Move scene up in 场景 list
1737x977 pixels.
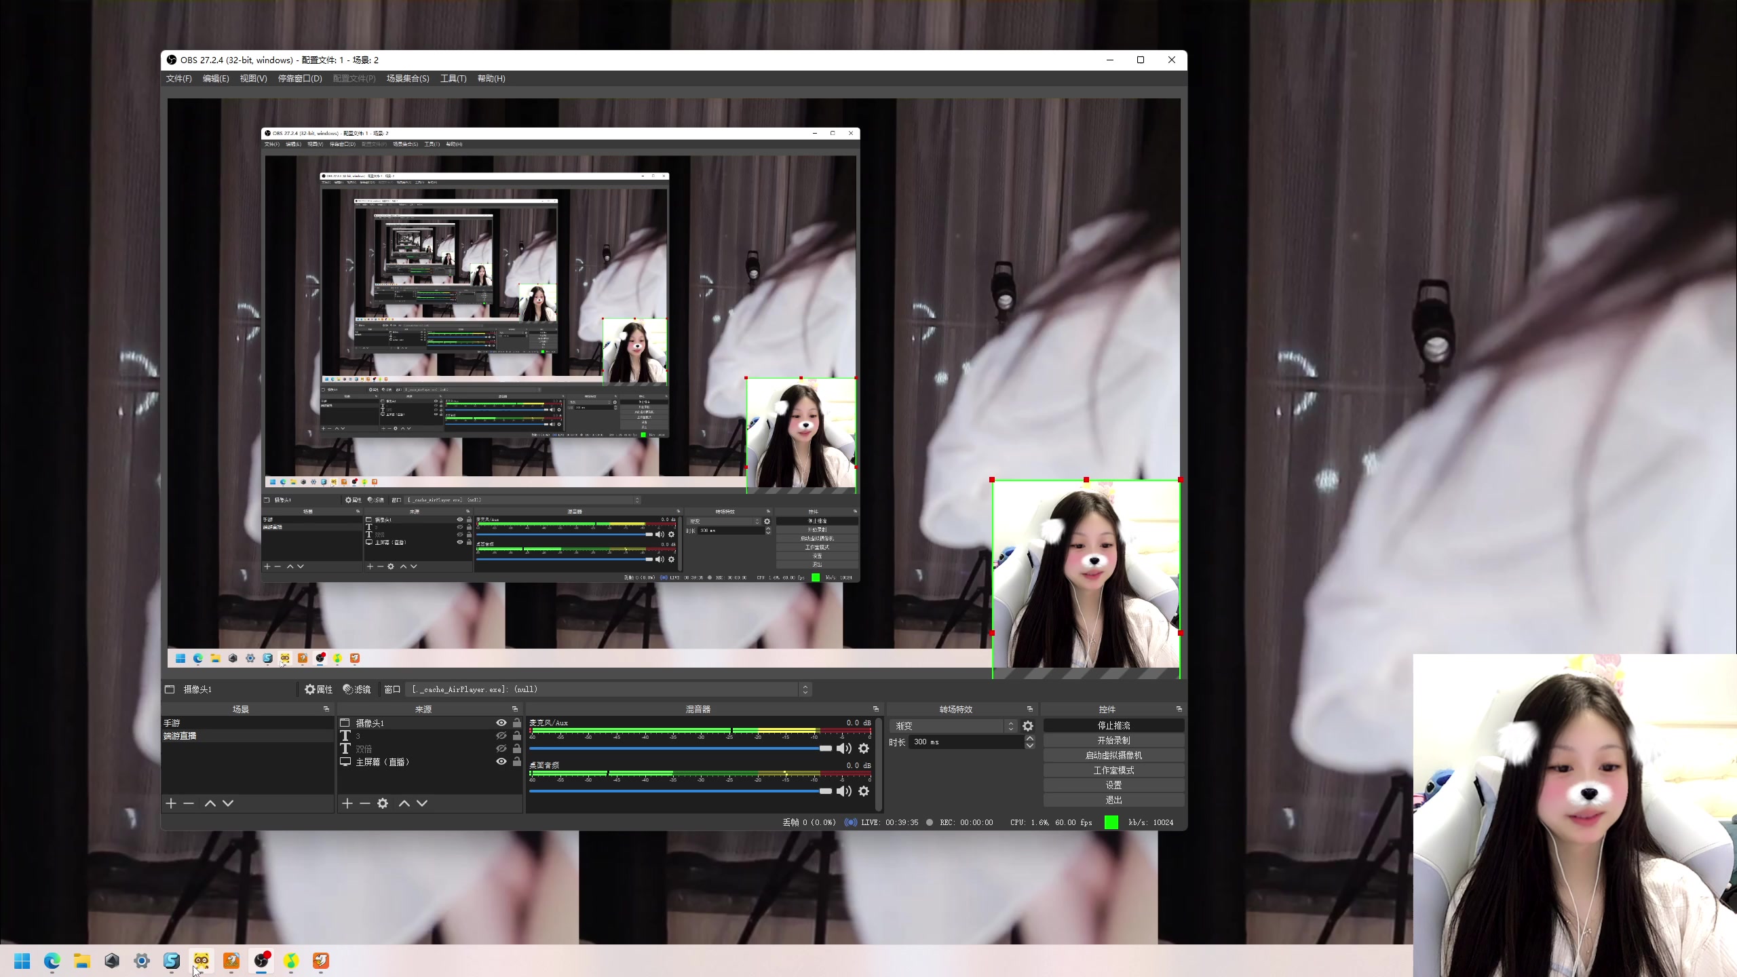pos(210,803)
